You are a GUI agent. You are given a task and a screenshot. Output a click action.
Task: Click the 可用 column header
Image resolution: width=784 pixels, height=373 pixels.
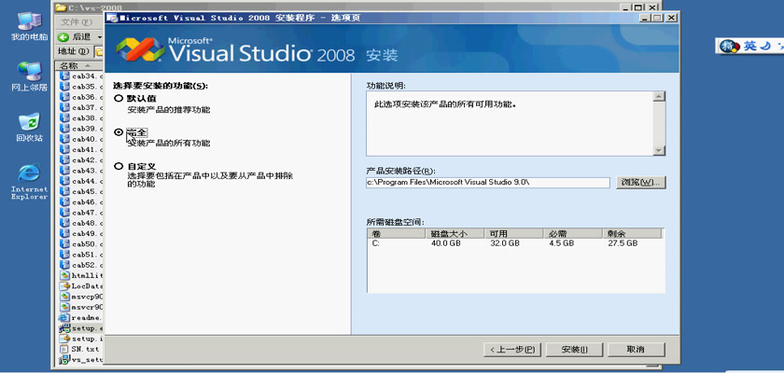click(x=513, y=234)
